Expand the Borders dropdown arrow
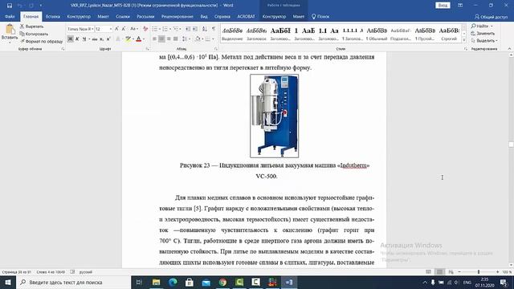 (213, 39)
